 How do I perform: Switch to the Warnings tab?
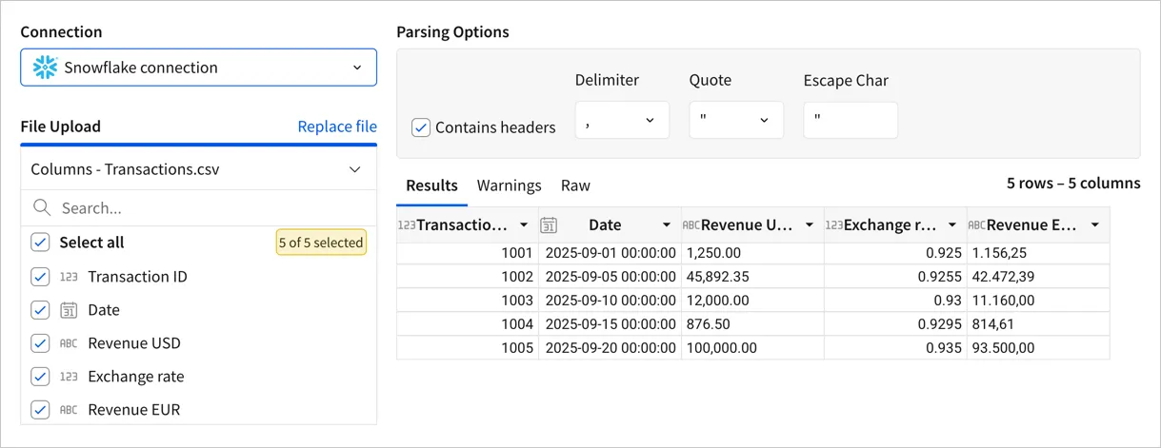click(x=510, y=186)
